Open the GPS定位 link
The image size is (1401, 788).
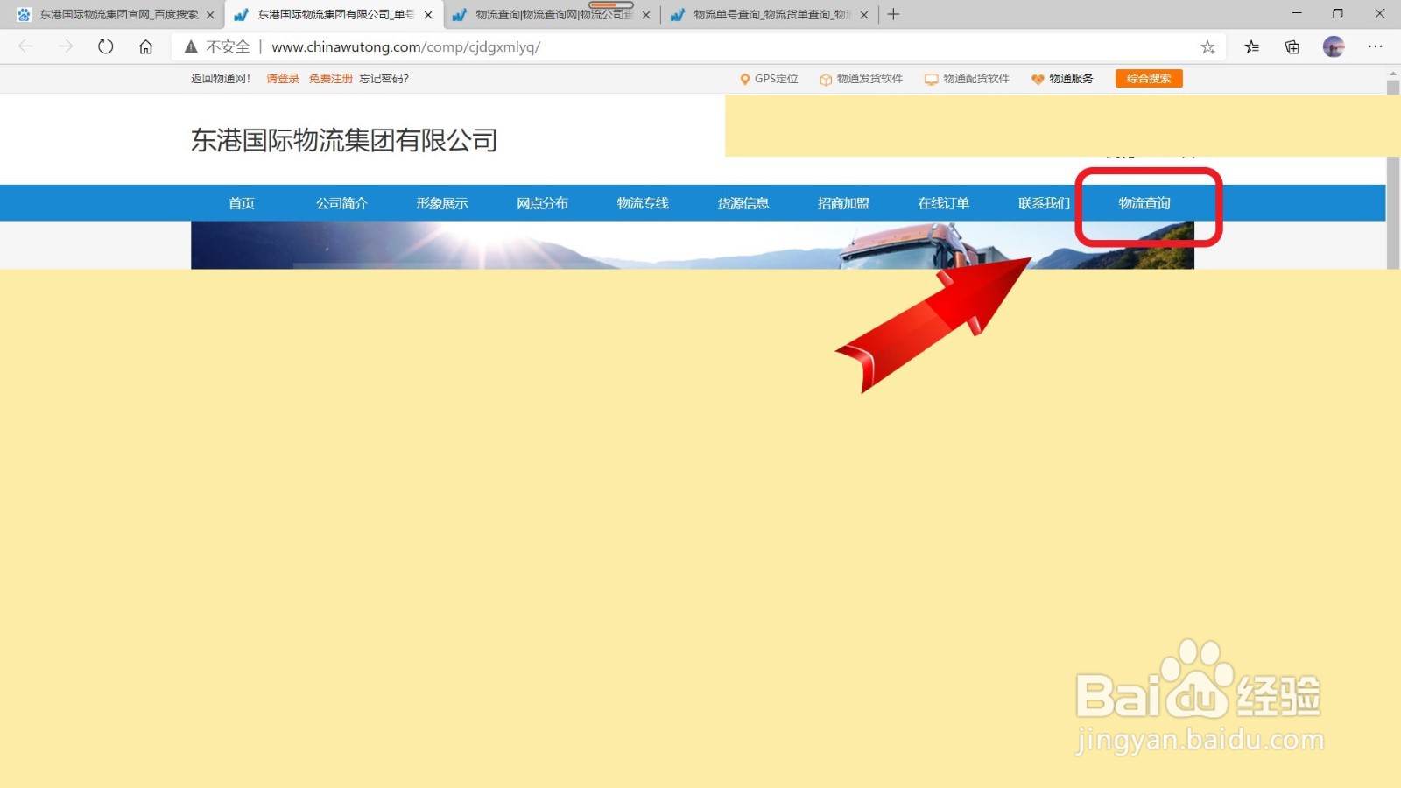pyautogui.click(x=769, y=79)
